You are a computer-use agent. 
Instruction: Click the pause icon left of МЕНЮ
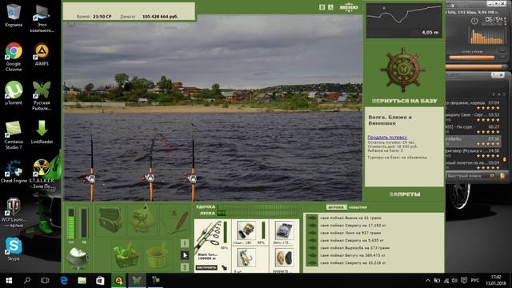(x=322, y=7)
